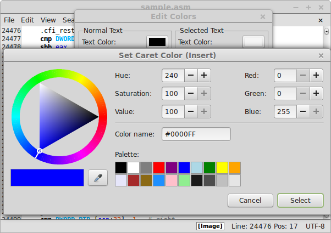
Task: Choose the light green palette swatch
Action: click(x=184, y=180)
